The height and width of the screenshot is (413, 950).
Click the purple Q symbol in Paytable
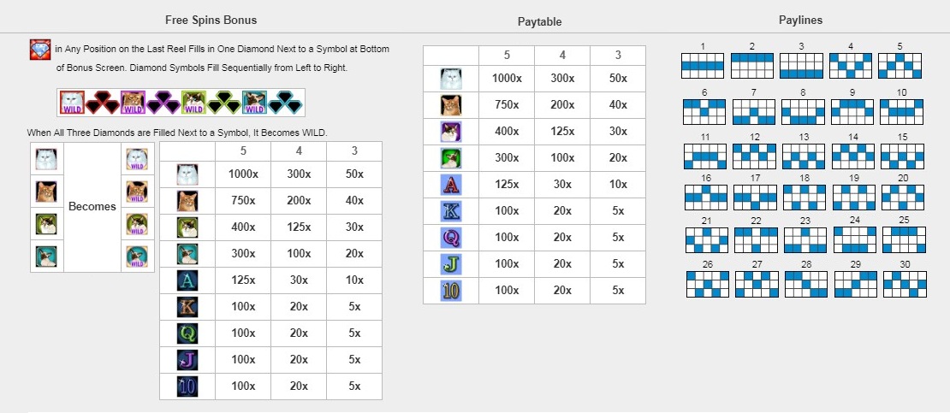click(450, 238)
